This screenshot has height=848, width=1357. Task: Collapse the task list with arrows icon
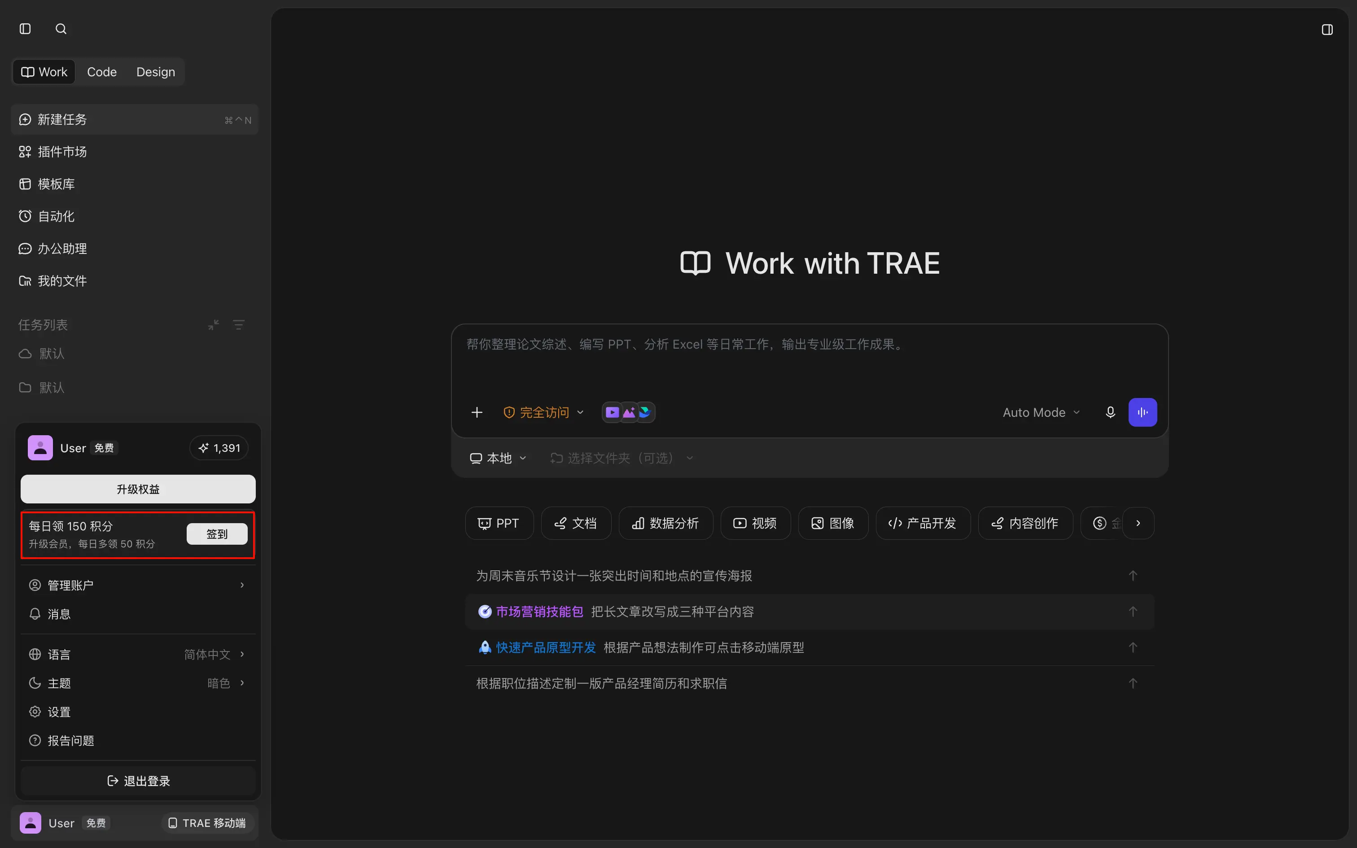(x=214, y=325)
